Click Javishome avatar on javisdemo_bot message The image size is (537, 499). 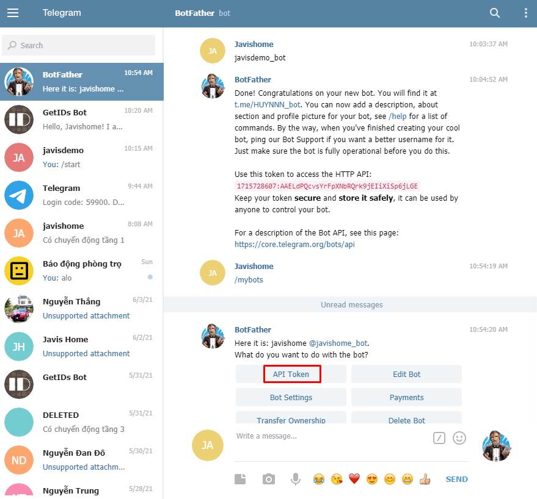(x=213, y=51)
